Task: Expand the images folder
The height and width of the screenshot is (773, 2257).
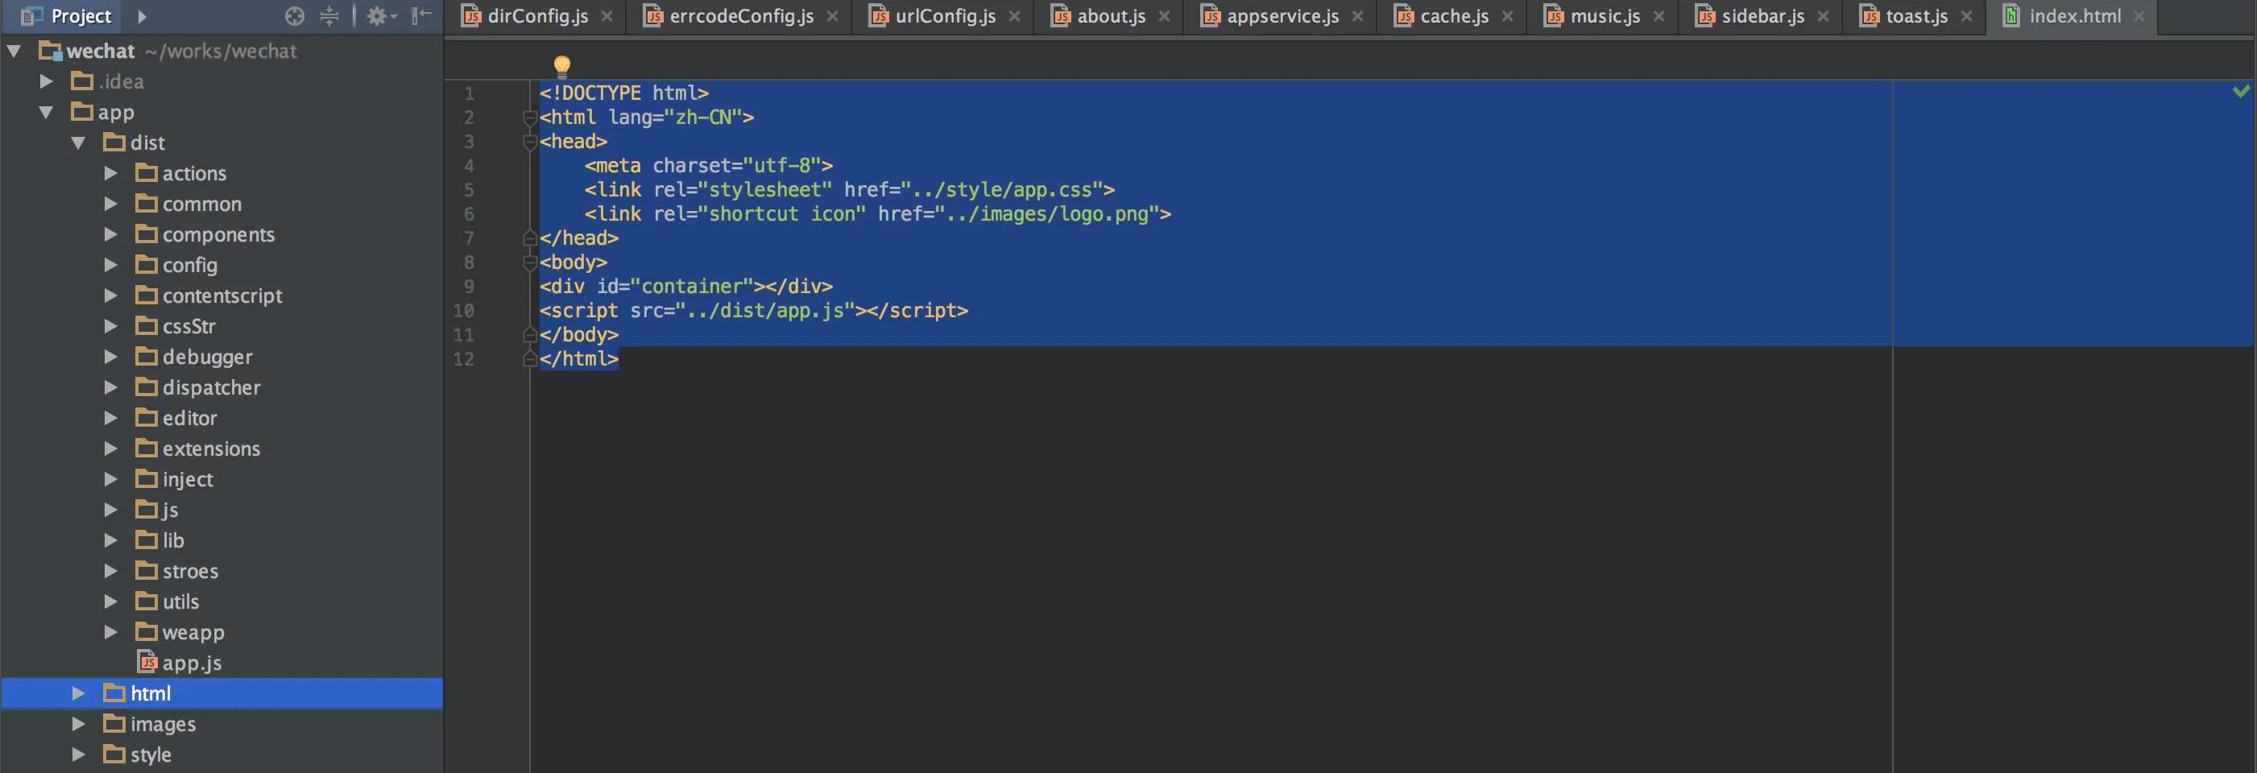Action: point(78,724)
